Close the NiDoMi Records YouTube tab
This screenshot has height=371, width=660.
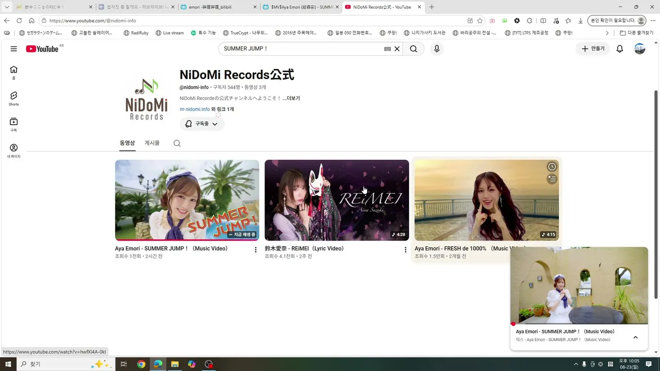pyautogui.click(x=419, y=7)
